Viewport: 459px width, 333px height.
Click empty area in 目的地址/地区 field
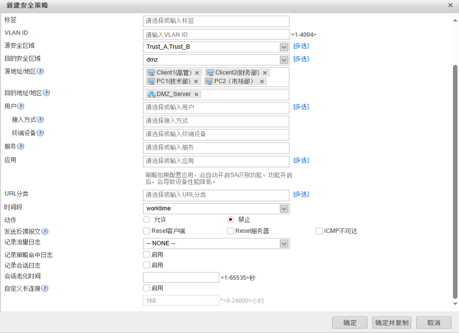246,95
